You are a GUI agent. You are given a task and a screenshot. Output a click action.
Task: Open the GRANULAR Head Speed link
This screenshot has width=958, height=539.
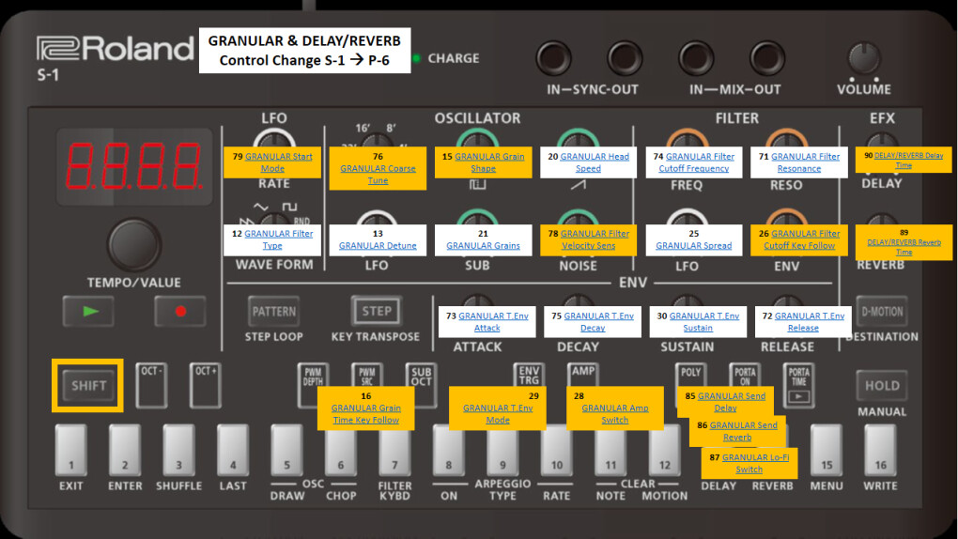[594, 162]
